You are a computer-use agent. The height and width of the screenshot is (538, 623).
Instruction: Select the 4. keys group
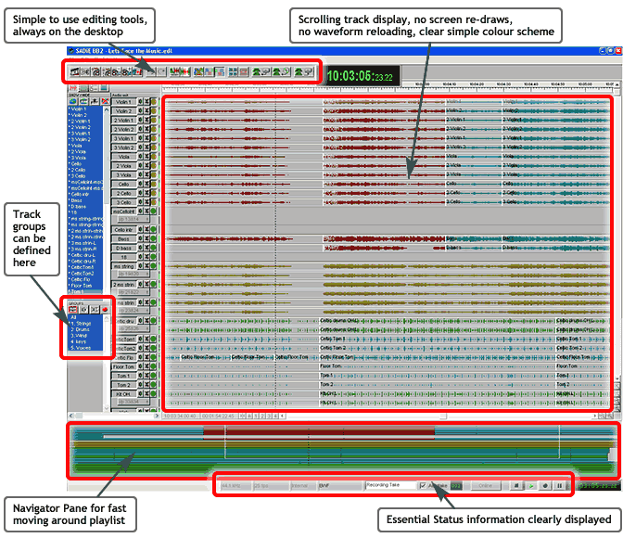point(85,342)
